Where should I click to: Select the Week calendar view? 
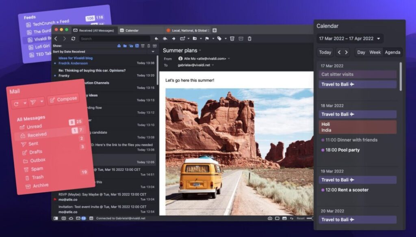pyautogui.click(x=375, y=52)
